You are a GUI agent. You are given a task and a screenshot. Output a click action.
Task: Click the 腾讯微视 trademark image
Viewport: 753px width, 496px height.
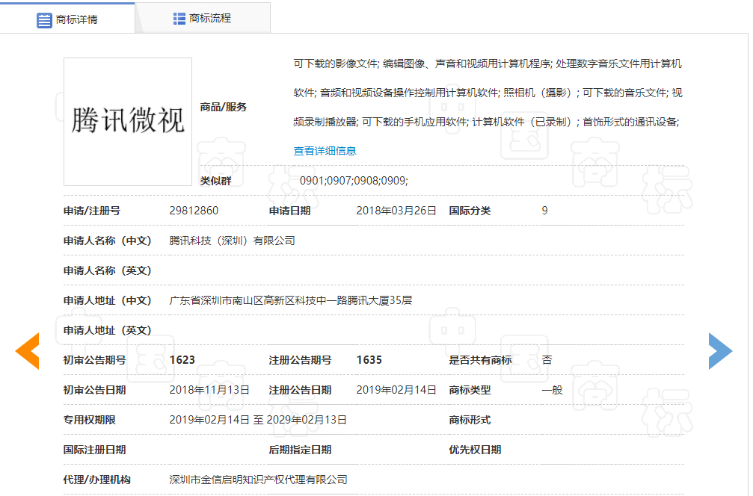[128, 121]
